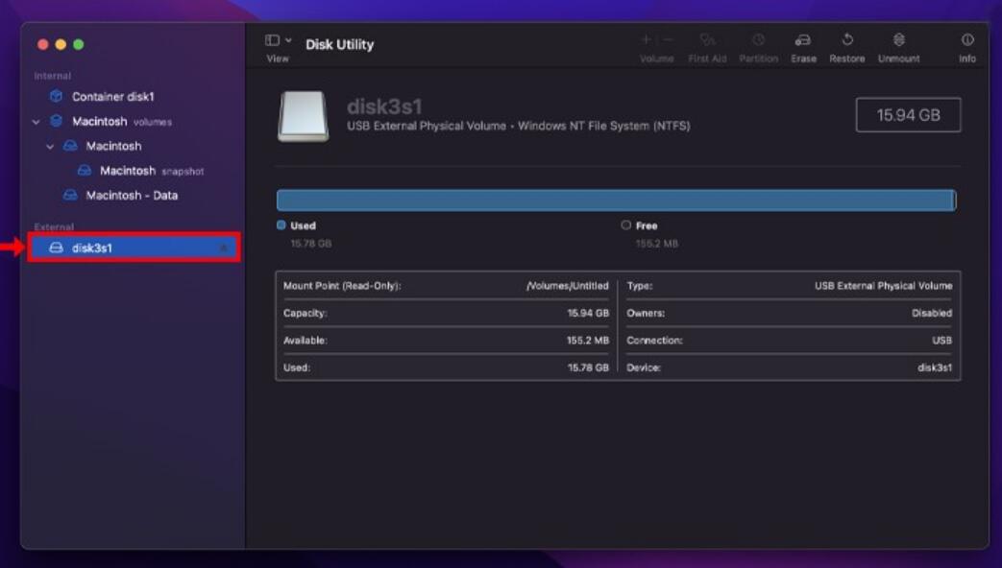The height and width of the screenshot is (568, 1002).
Task: Select disk3s1 external volume
Action: point(92,248)
